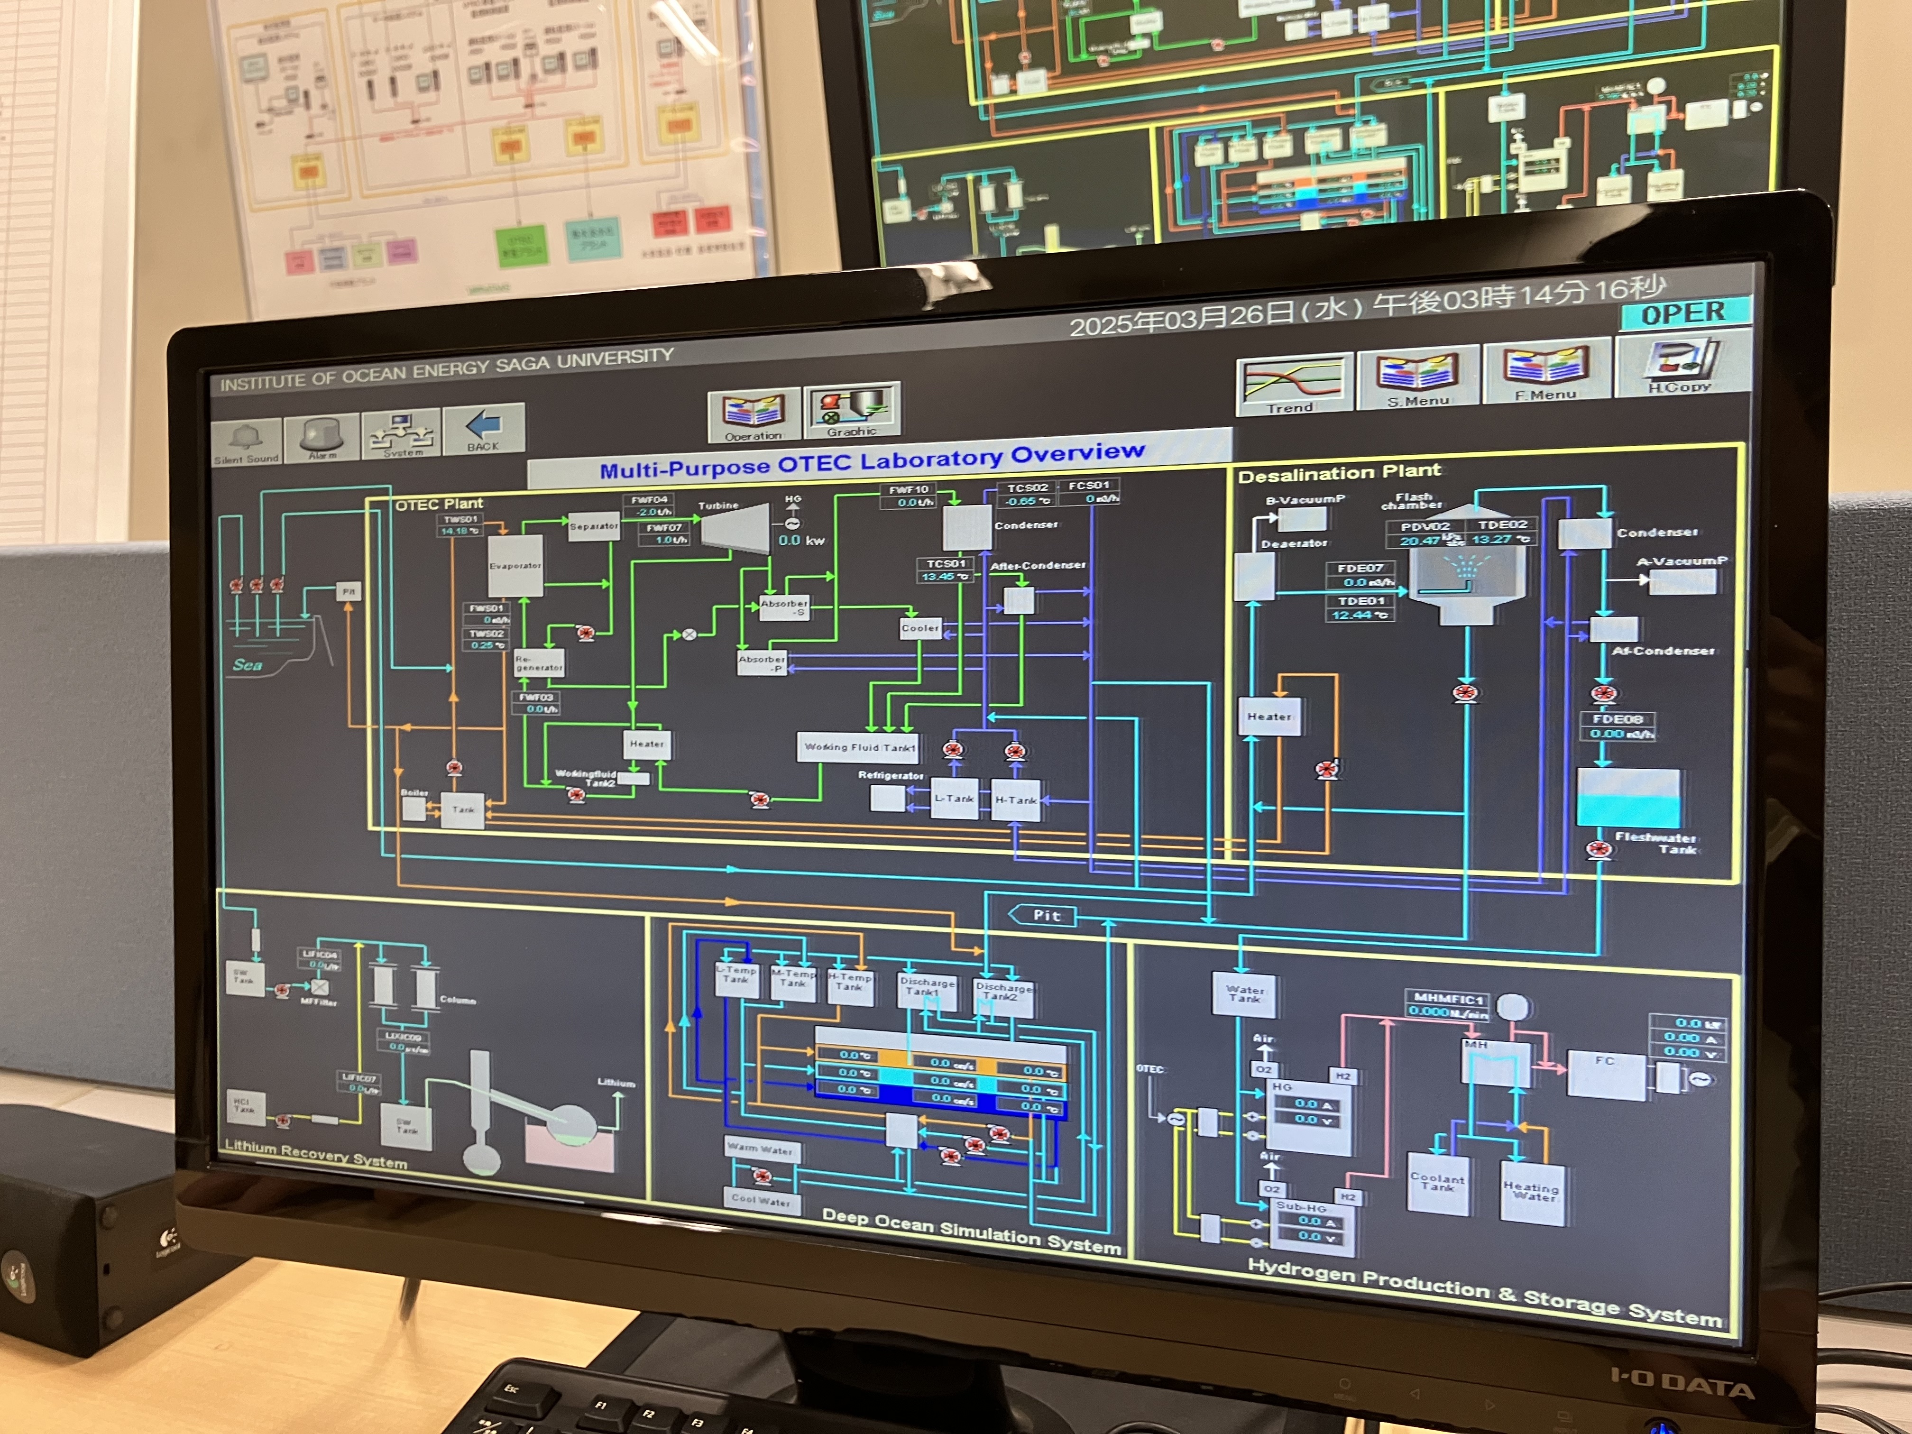Click the MHMFIC1 flow value

tap(1448, 1012)
